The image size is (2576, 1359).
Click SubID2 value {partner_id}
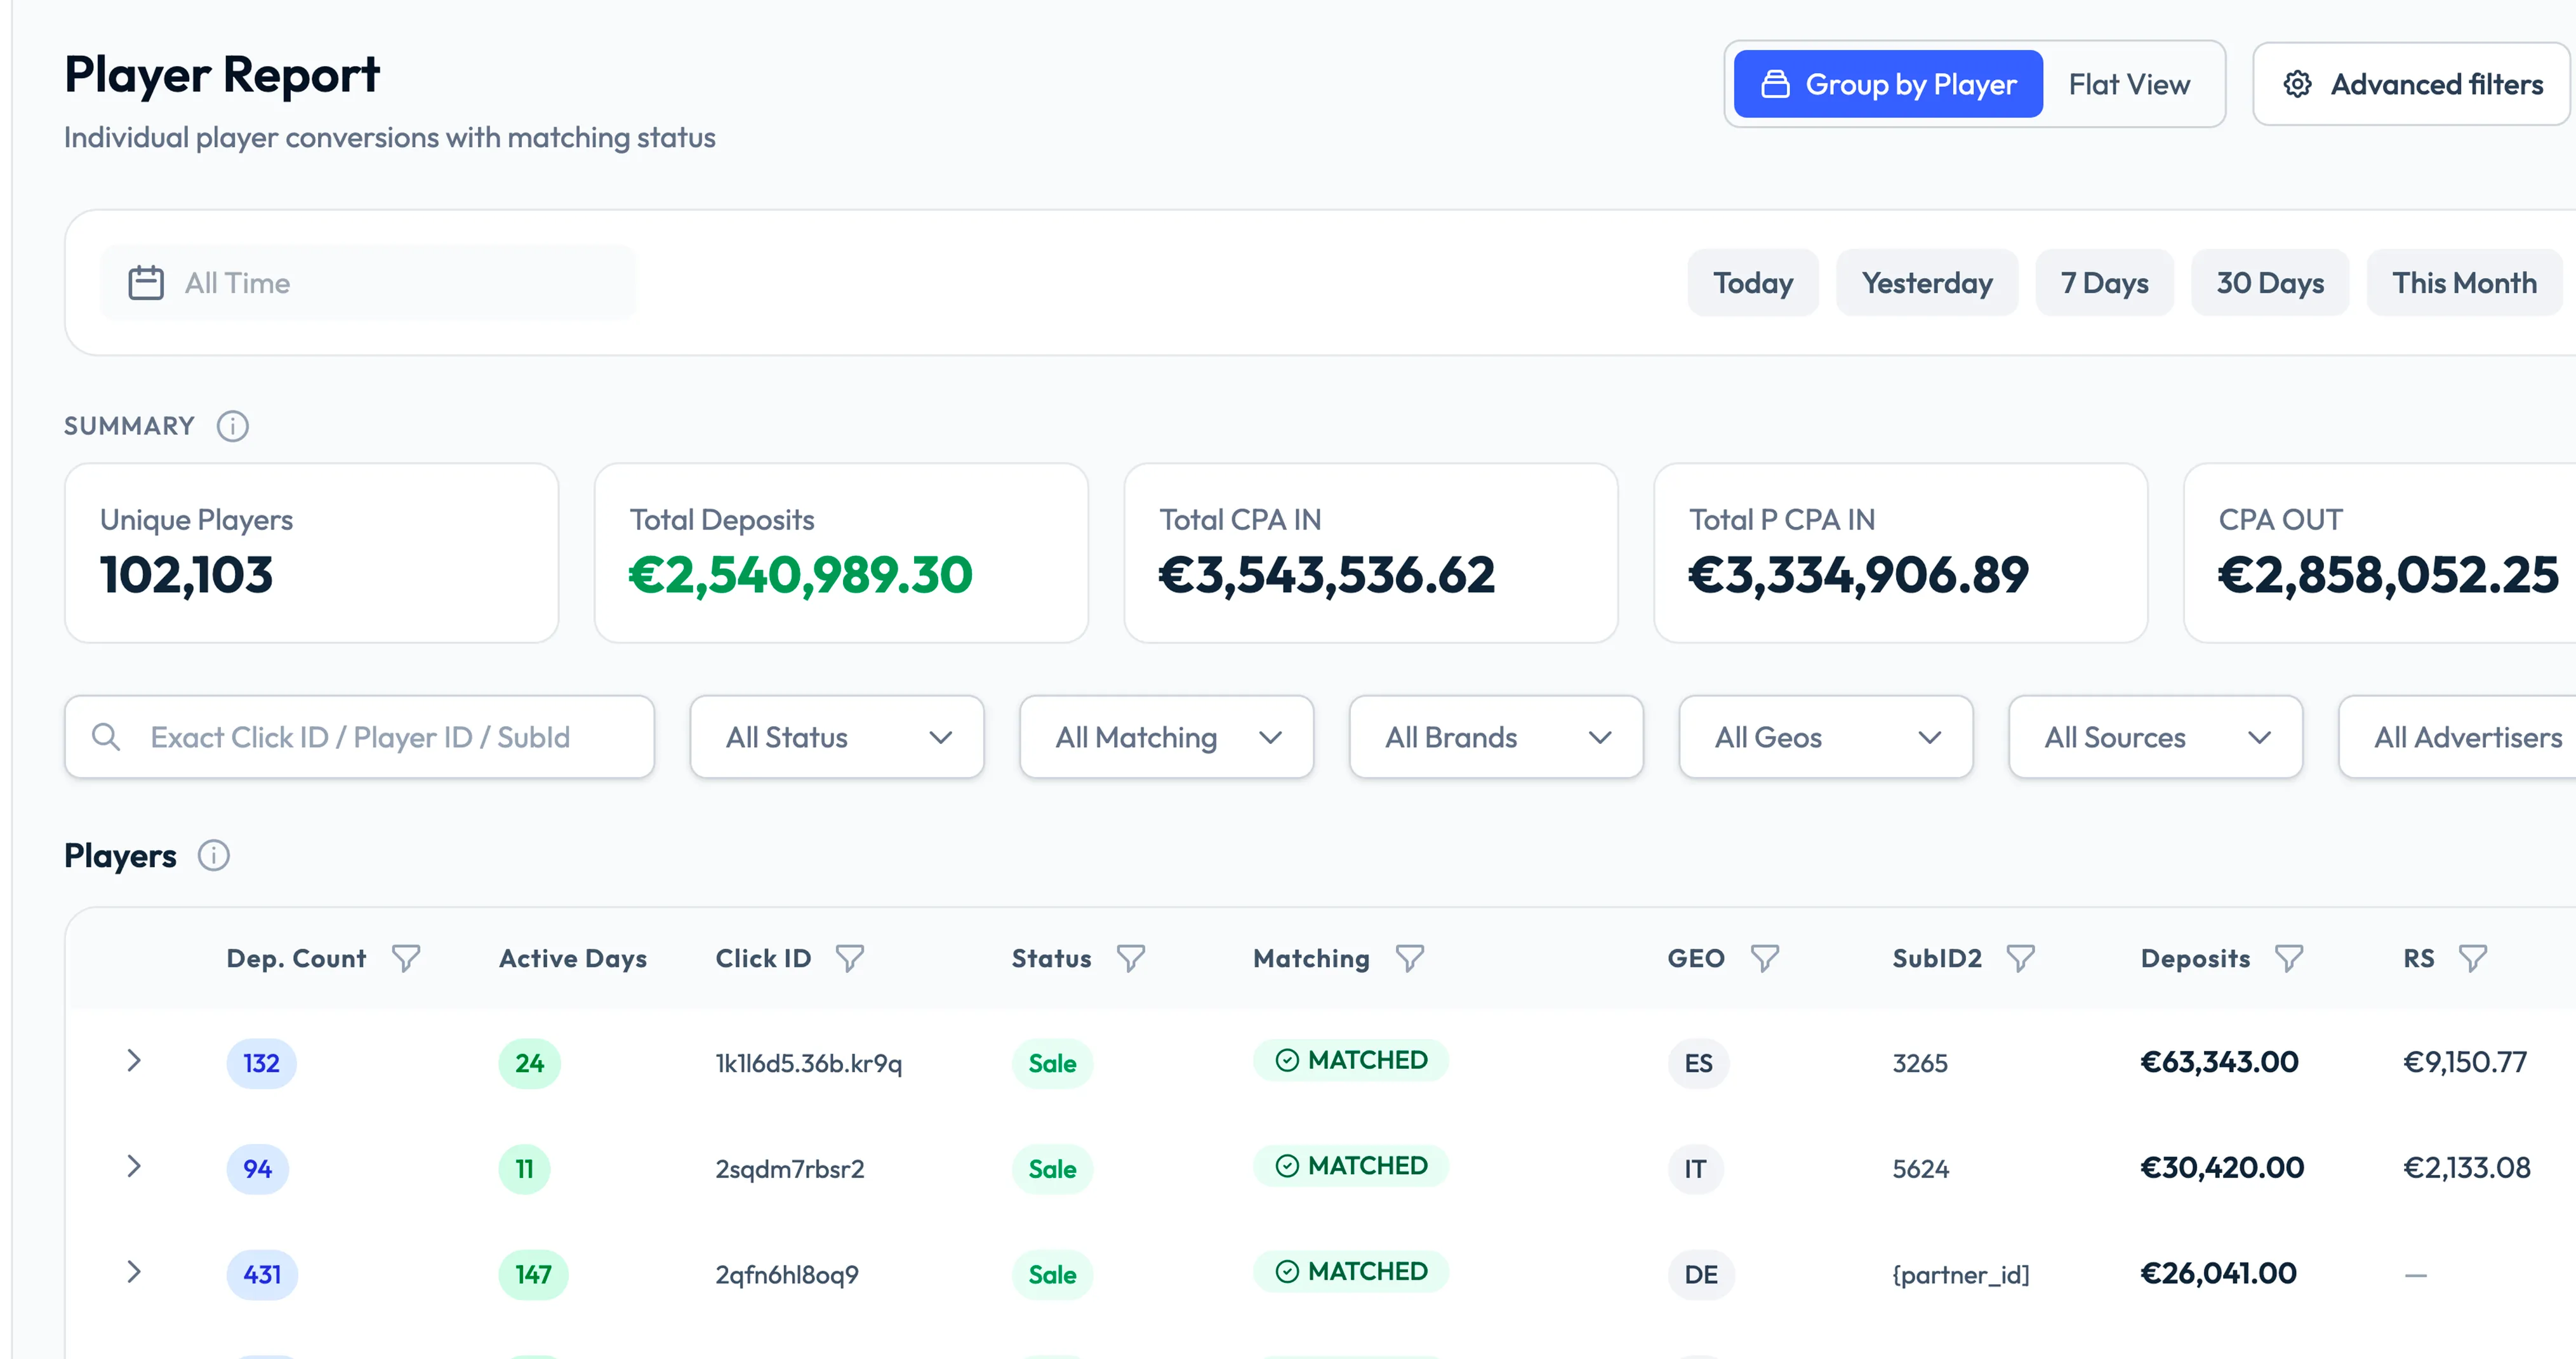pyautogui.click(x=1961, y=1275)
